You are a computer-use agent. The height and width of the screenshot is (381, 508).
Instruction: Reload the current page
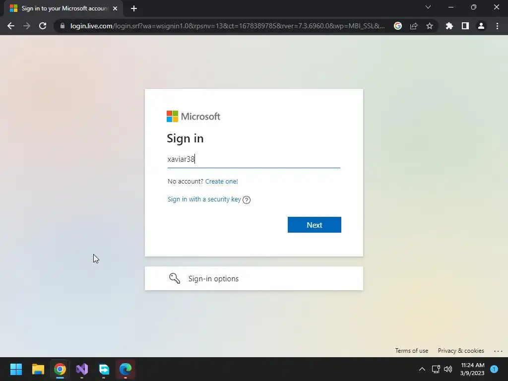tap(43, 26)
